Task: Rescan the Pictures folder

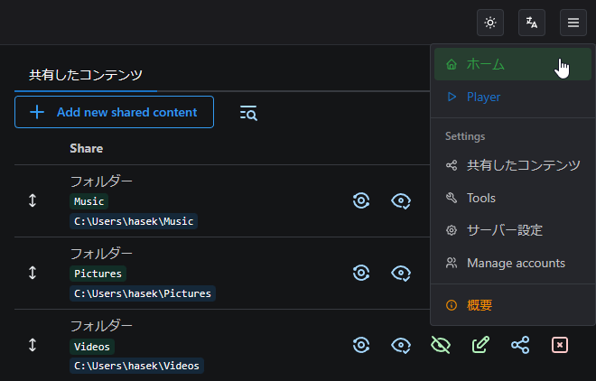Action: pos(361,273)
